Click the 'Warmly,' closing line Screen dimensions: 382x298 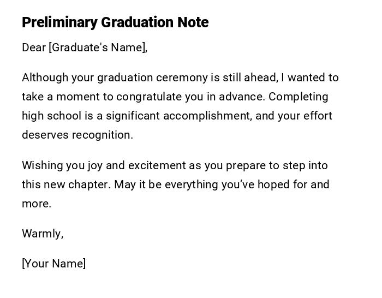(43, 234)
